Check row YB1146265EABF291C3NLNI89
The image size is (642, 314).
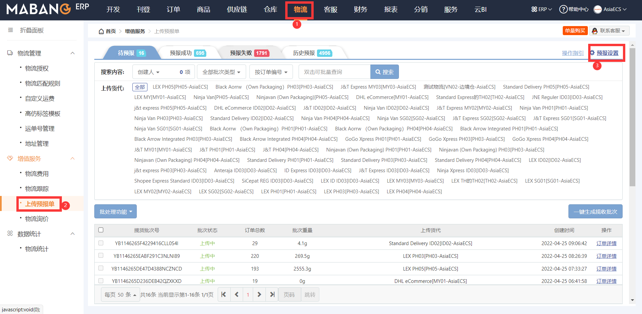click(101, 255)
